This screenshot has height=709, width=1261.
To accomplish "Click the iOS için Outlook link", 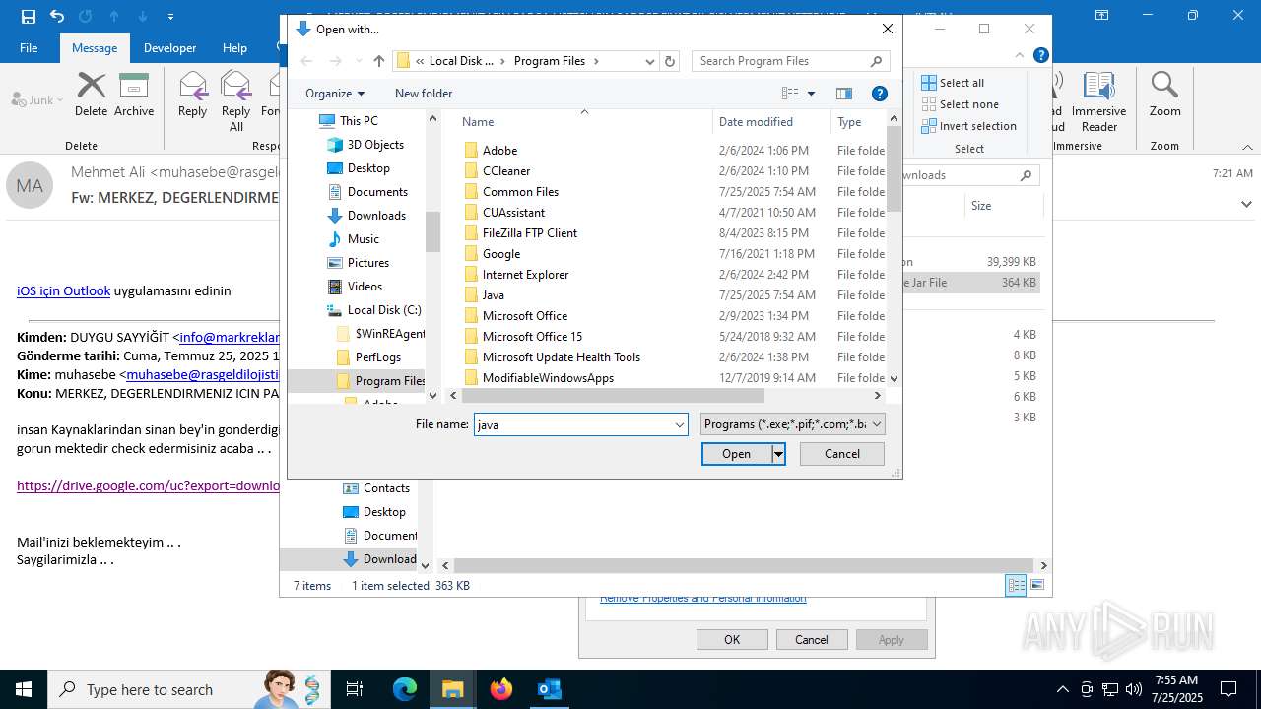I will coord(63,290).
